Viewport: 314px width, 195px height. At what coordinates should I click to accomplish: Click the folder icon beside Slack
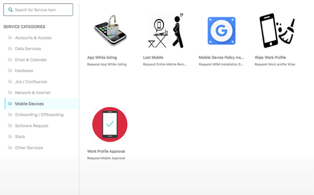10,137
